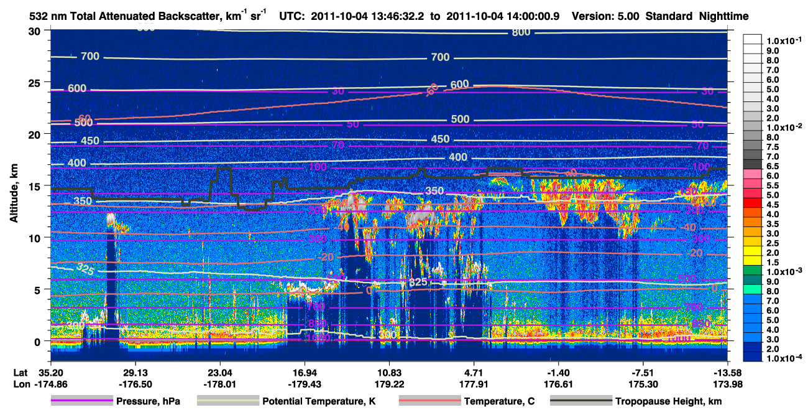Select longitude value -174.86
This screenshot has width=808, height=415.
click(x=50, y=384)
